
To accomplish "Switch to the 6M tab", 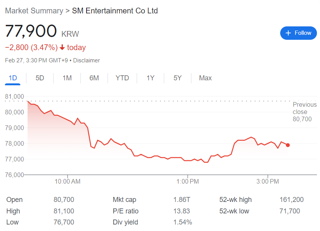I will tap(94, 78).
